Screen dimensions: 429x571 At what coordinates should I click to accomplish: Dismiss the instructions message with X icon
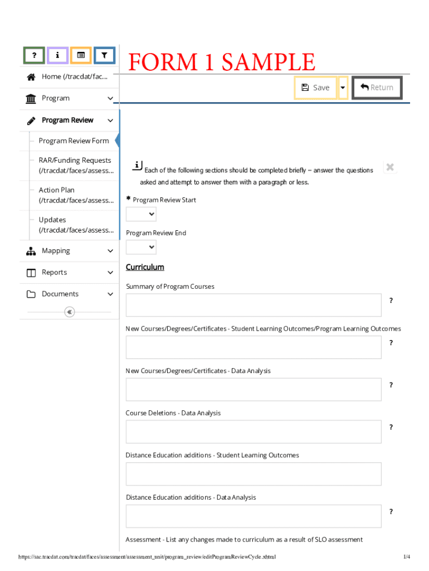pos(390,167)
